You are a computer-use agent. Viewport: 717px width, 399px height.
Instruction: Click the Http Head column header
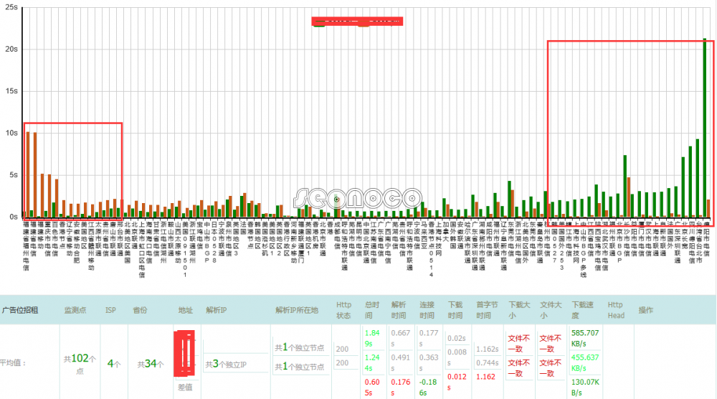tap(617, 310)
